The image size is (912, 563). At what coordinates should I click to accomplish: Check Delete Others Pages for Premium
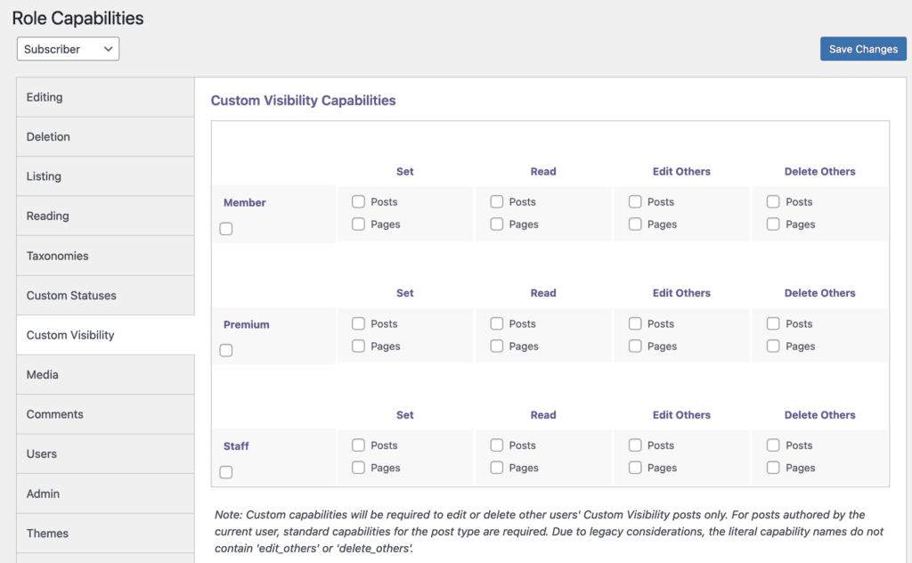[772, 346]
